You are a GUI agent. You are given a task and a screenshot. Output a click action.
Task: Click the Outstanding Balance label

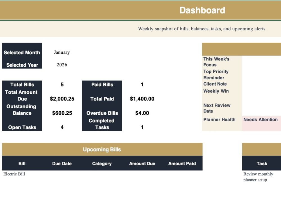pos(22,110)
